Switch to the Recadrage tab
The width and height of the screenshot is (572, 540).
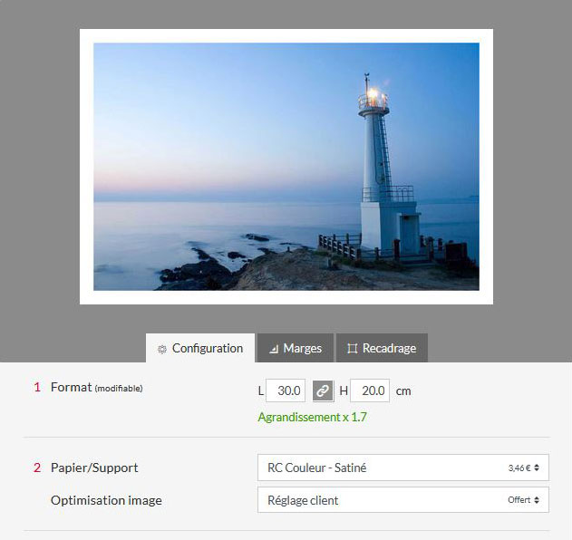pos(382,348)
